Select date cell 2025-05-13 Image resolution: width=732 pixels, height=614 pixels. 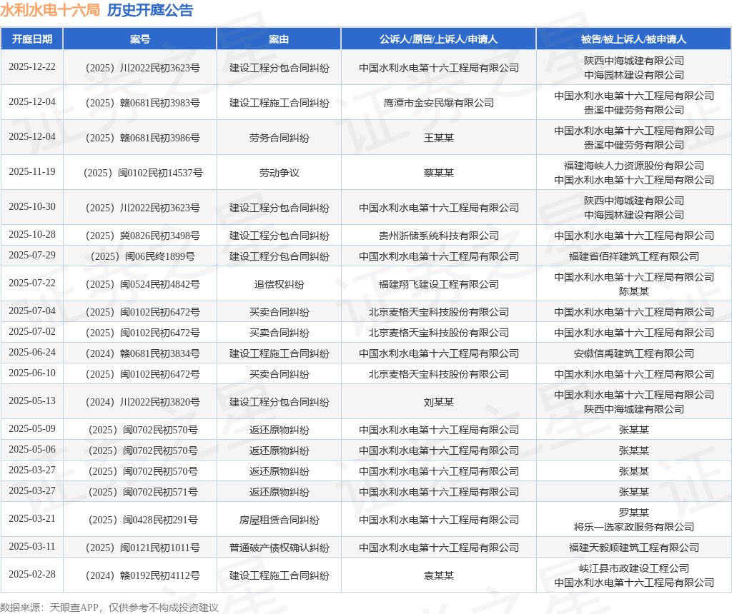pyautogui.click(x=32, y=401)
